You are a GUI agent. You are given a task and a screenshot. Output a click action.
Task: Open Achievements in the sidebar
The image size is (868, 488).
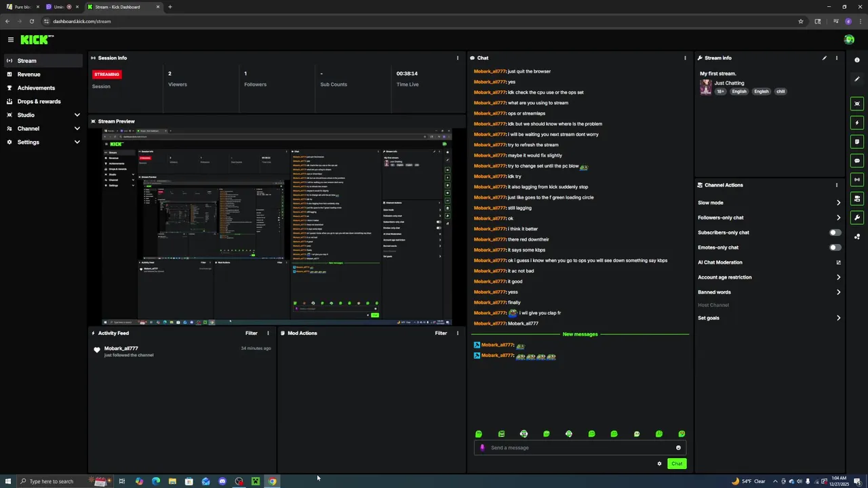[x=42, y=88]
